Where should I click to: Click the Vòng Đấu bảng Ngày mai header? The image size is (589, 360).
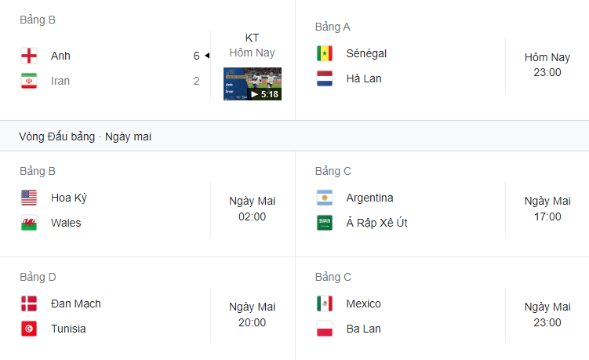[x=85, y=136]
